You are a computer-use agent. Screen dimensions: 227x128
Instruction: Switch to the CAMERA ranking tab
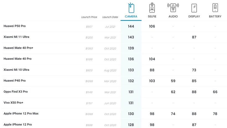click(131, 17)
